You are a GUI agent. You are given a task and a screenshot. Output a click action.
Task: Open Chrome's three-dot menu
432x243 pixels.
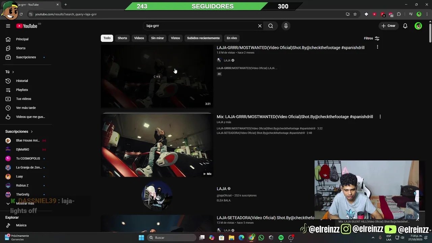click(427, 14)
